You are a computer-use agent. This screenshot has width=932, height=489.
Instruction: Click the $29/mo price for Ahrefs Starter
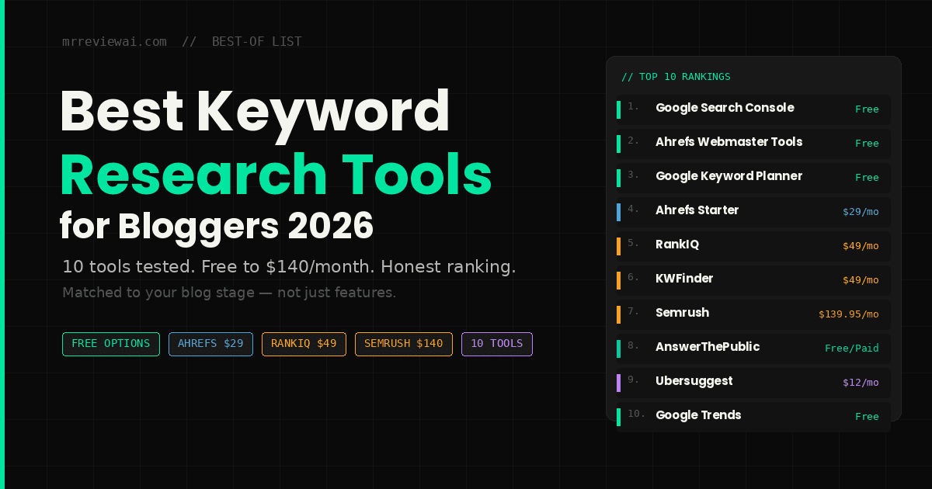861,211
